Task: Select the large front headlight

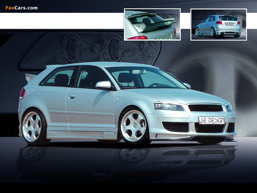Action: [168, 106]
